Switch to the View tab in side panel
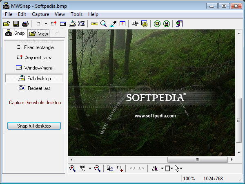The image size is (245, 184). [39, 34]
